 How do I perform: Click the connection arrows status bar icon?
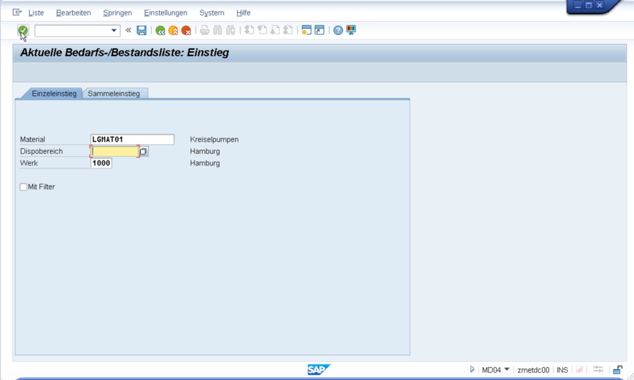(x=598, y=369)
